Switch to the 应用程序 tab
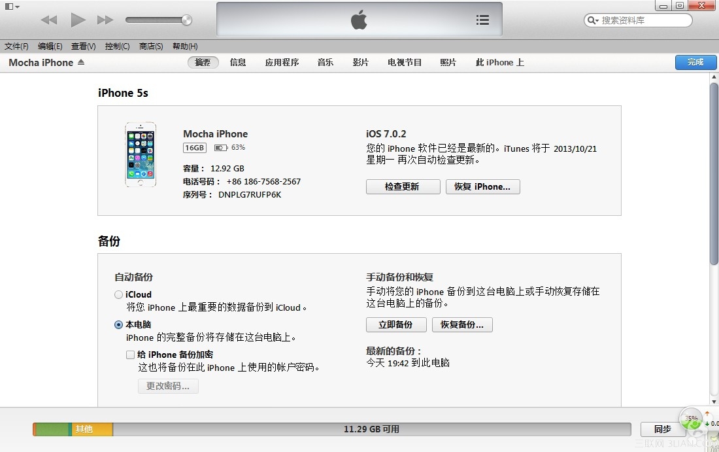Screen dimensions: 719x452 (282, 62)
